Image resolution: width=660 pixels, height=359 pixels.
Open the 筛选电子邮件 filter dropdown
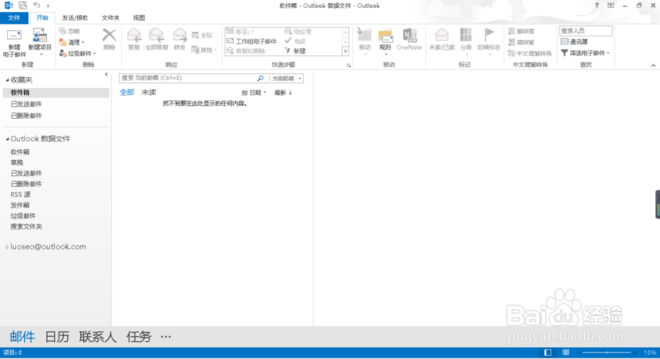click(x=585, y=53)
